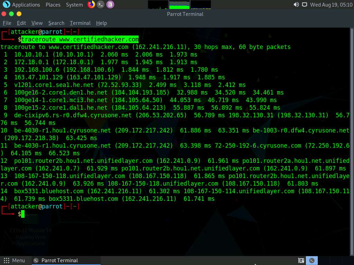Screen dimensions: 354x265
Task: Click the 100ge15-2.core1.dal1.he.net hostname
Action: click(61, 108)
